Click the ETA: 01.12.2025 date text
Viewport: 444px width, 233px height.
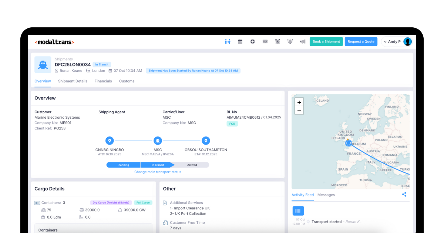tap(206, 154)
